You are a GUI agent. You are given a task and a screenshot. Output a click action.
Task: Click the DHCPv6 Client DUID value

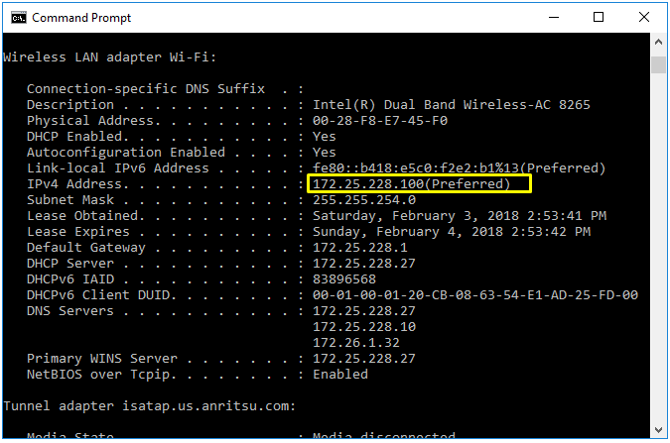coord(474,295)
